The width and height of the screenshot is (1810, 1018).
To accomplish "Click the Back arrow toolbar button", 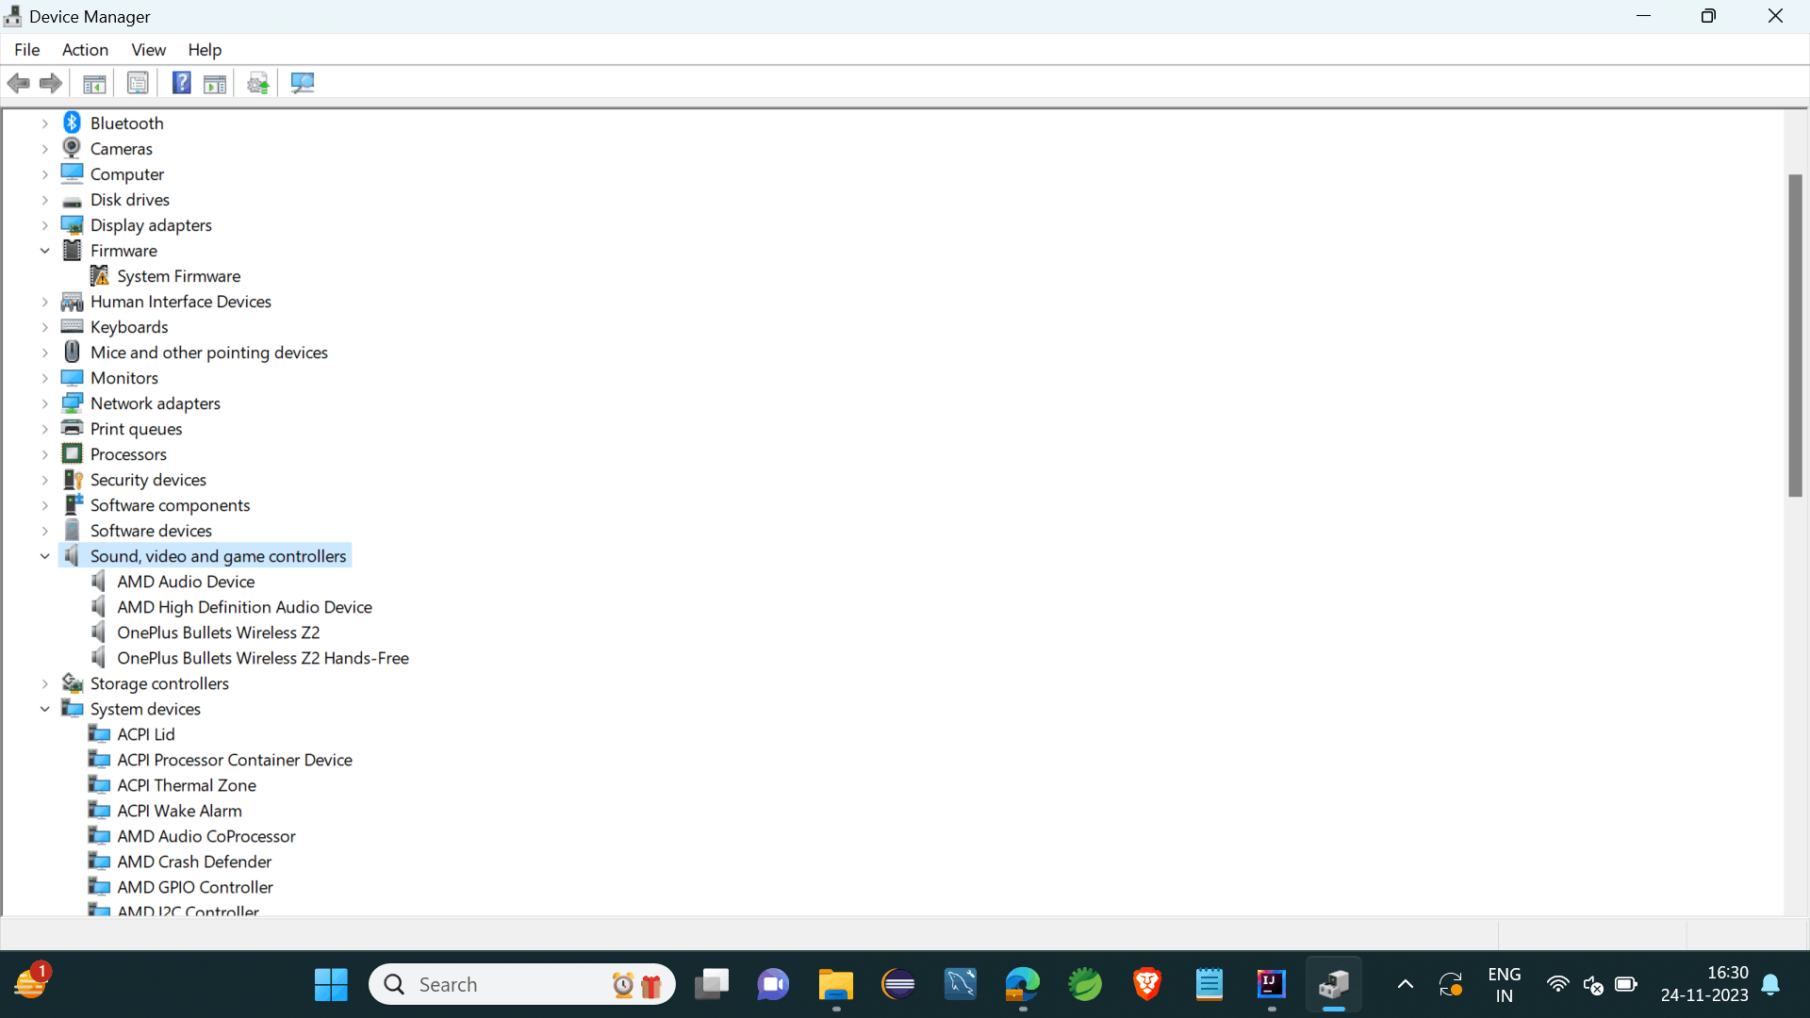I will point(18,83).
